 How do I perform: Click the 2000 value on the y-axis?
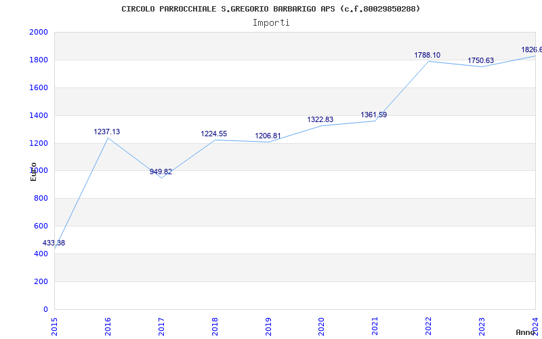point(39,33)
